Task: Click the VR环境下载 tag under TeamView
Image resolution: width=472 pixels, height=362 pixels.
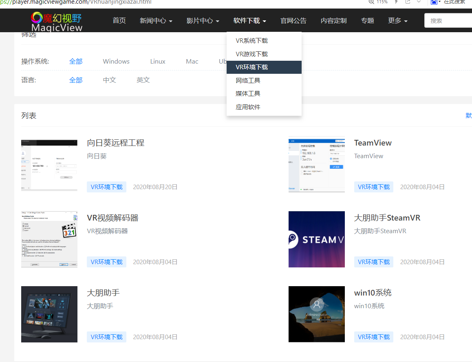Action: pos(374,187)
